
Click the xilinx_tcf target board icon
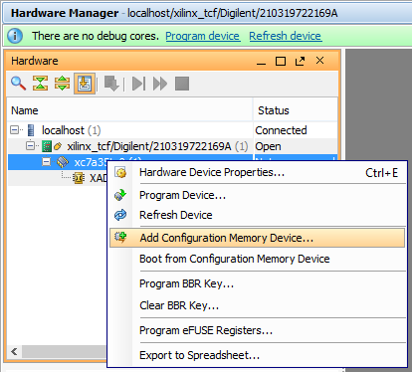(47, 146)
